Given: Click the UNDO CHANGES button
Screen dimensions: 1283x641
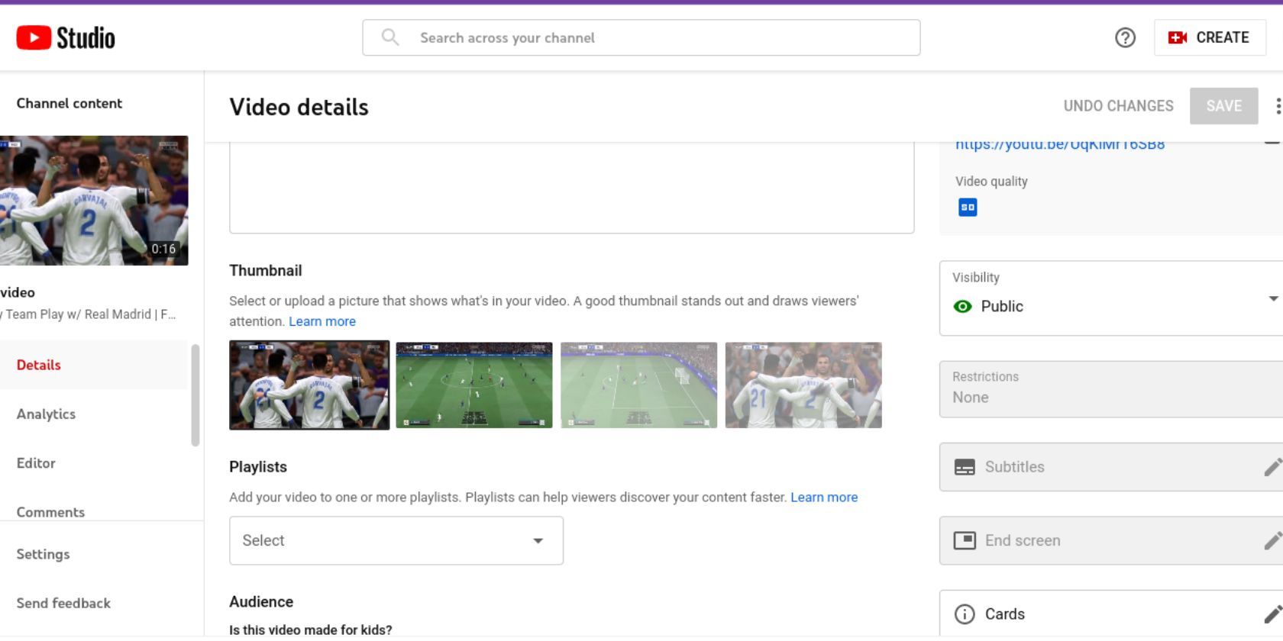Looking at the screenshot, I should tap(1118, 106).
